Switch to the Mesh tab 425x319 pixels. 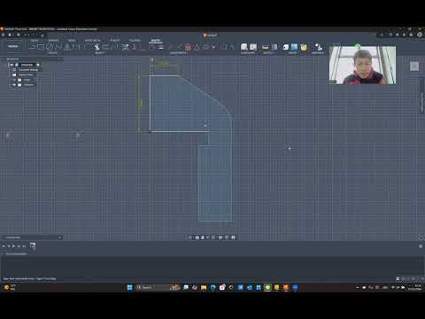[72, 40]
